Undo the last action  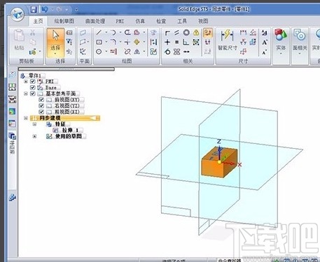point(44,9)
